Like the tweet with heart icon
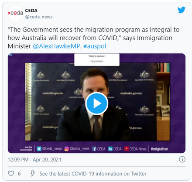The image size is (192, 182). [11, 174]
